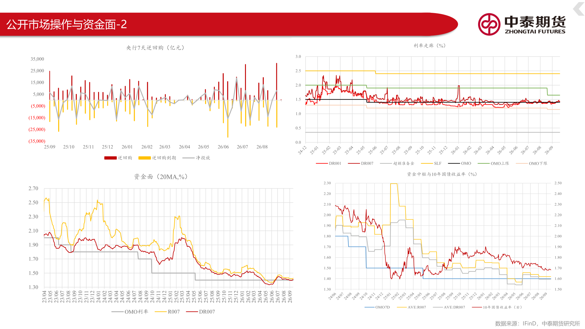The width and height of the screenshot is (585, 329).
Task: Click the 10年国债收益率（右）legend entry
Action: tap(497, 307)
